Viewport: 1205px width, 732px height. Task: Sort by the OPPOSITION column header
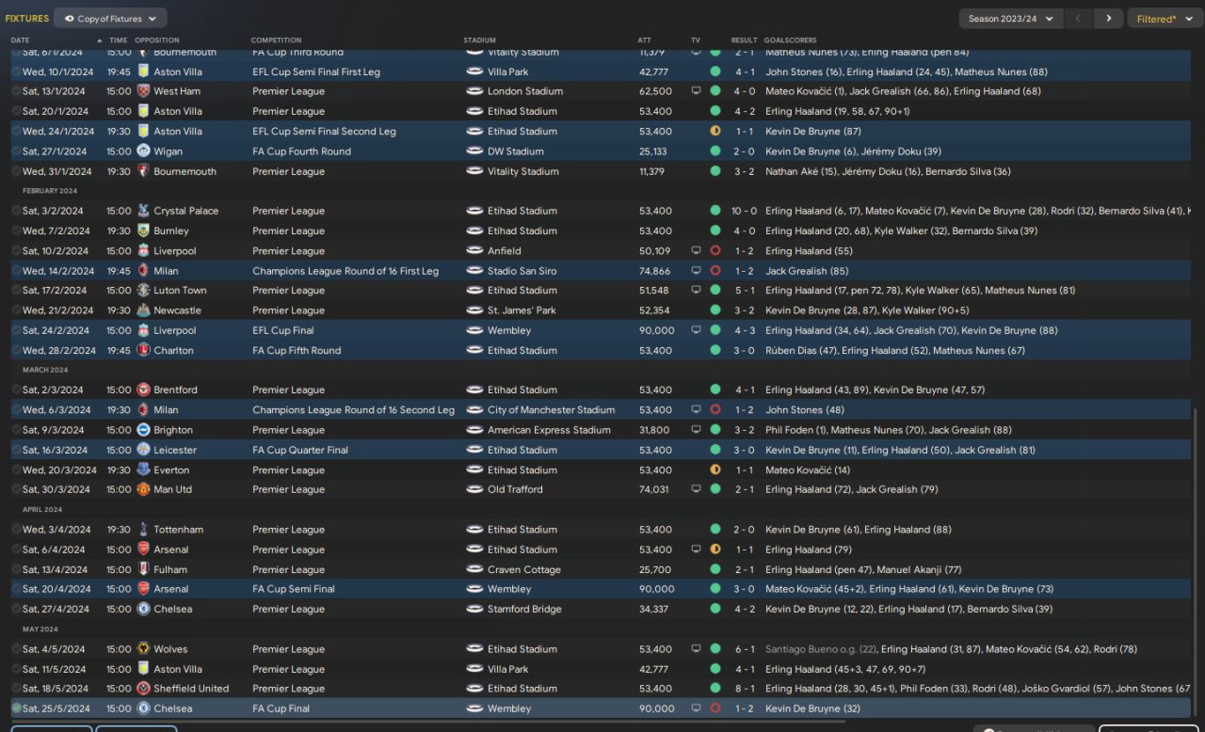tap(157, 40)
